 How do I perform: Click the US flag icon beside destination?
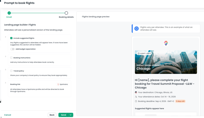[x=136, y=93]
